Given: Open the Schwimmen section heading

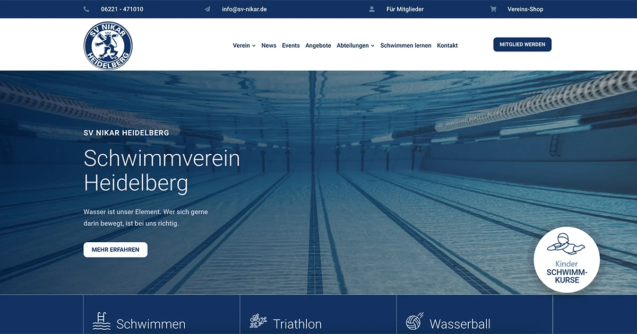Looking at the screenshot, I should point(151,324).
